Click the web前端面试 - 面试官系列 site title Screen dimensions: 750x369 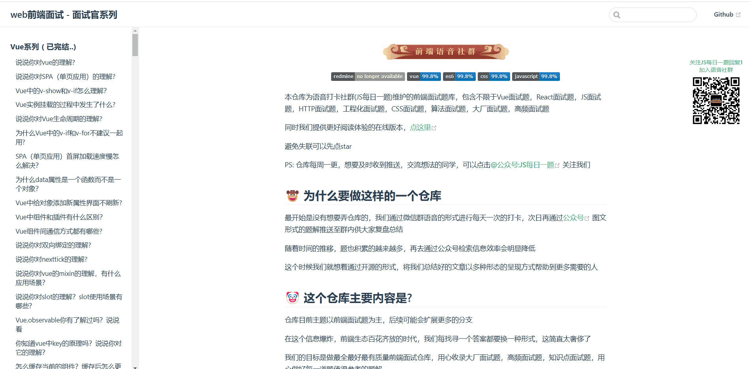point(64,15)
